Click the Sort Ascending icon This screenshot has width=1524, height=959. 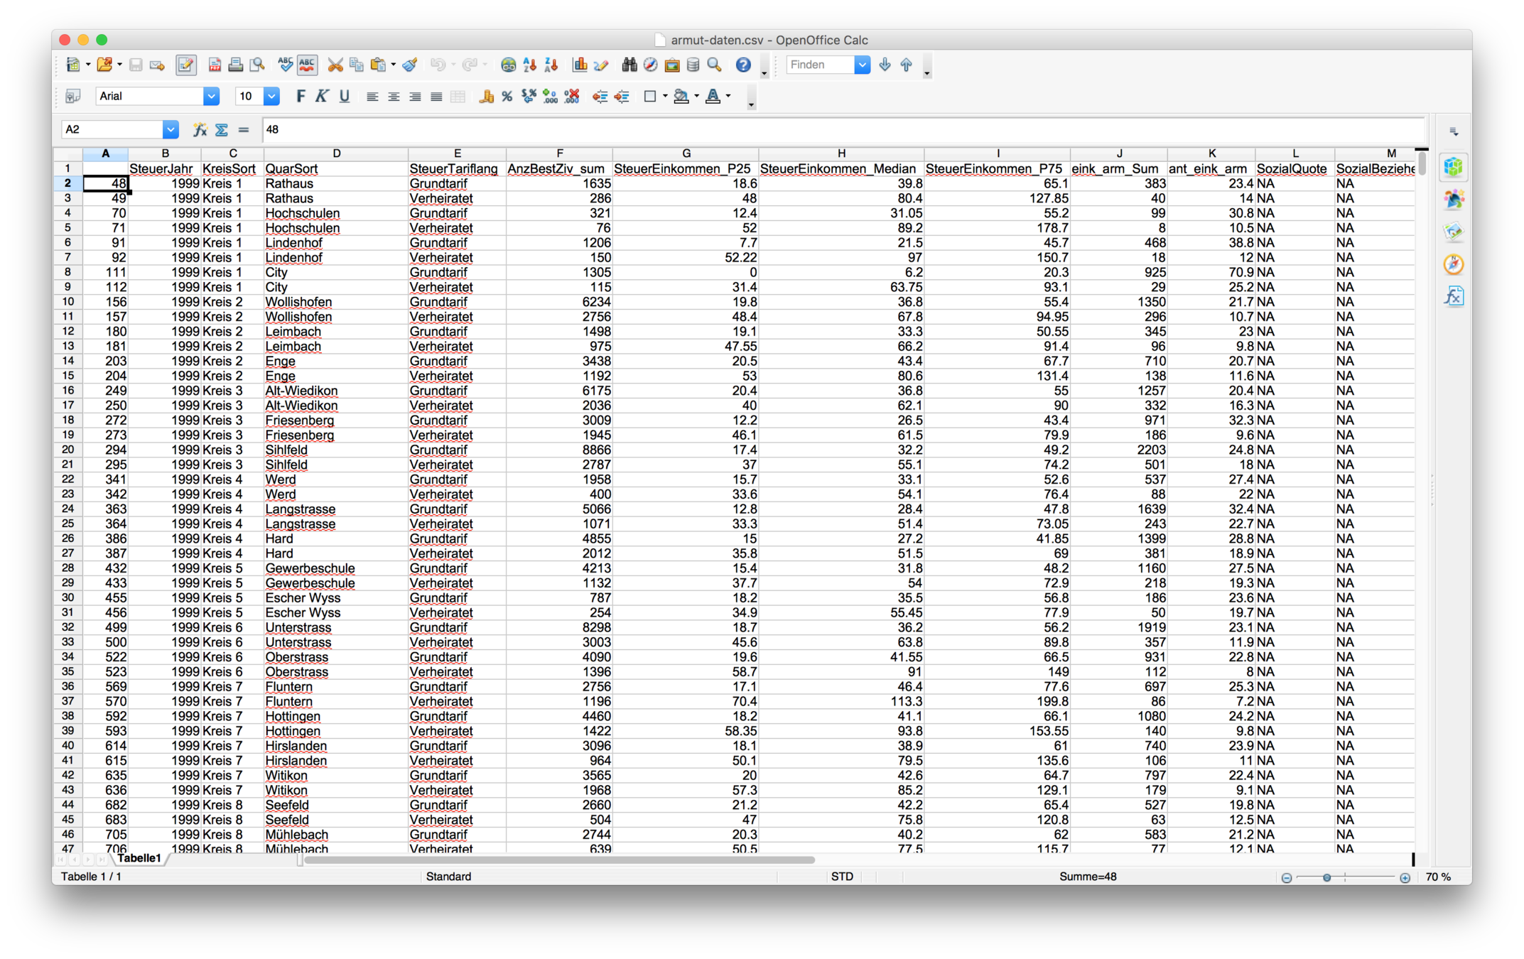[530, 65]
